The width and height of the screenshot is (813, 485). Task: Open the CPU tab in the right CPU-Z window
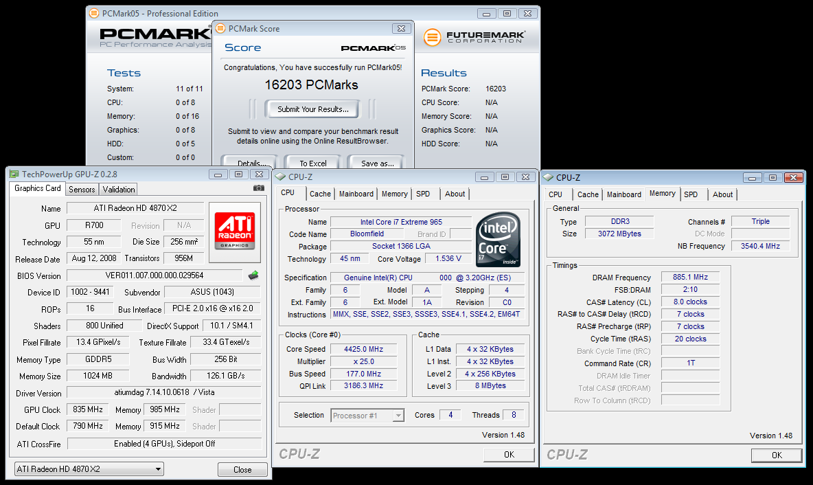(556, 194)
